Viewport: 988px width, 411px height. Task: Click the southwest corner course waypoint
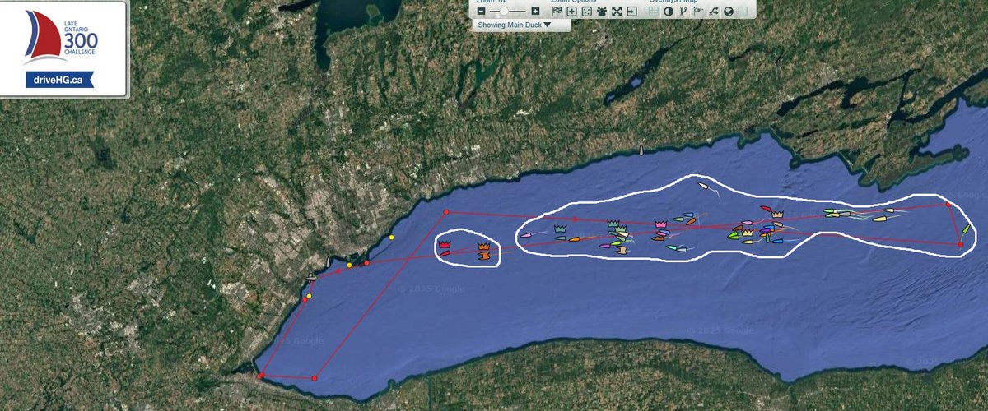click(x=261, y=376)
